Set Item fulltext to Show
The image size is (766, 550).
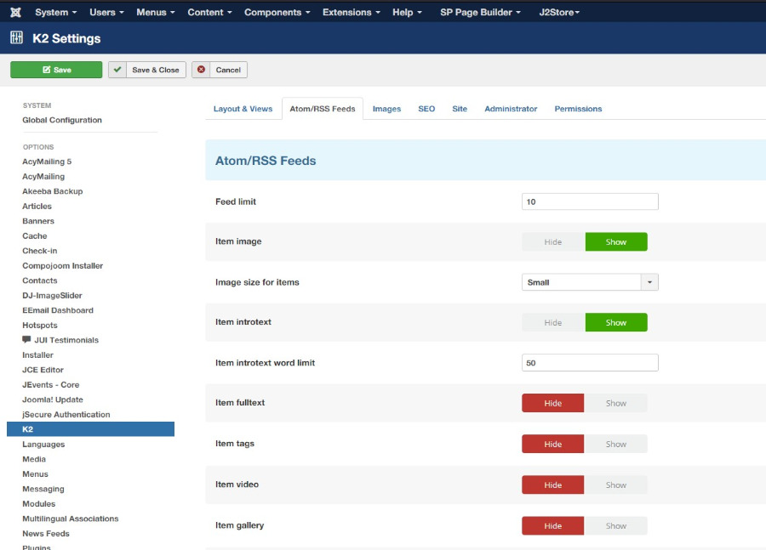(616, 403)
